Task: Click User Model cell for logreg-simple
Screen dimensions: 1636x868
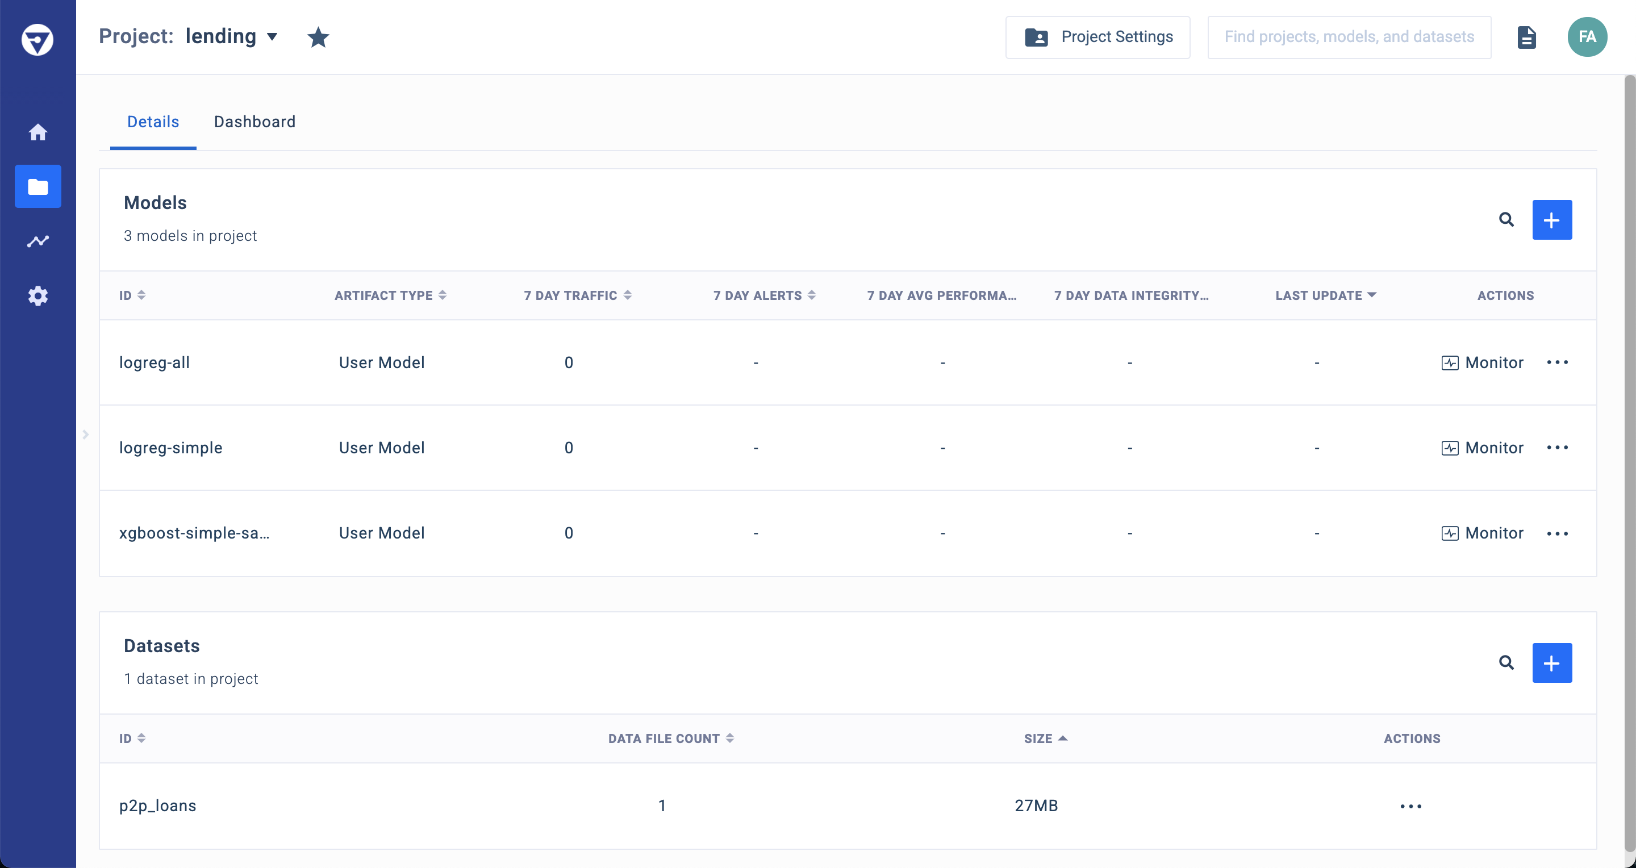Action: [382, 448]
